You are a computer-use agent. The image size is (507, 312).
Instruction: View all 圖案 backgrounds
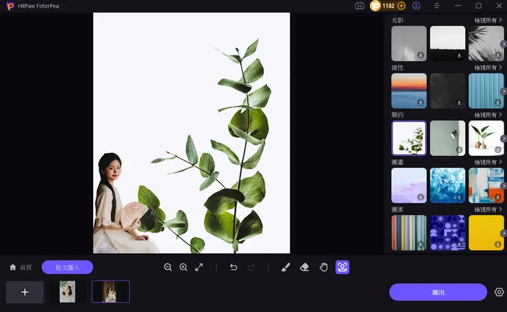coord(488,209)
